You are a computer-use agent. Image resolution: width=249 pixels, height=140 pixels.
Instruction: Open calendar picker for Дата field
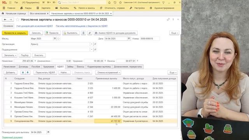tap(129, 38)
